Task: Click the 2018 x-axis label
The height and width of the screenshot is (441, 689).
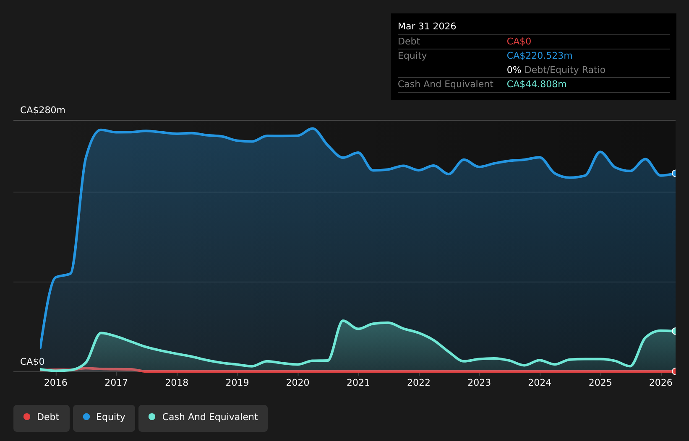Action: pos(177,382)
